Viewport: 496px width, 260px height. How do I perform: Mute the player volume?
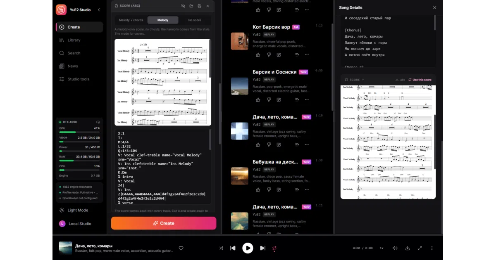[x=395, y=248]
